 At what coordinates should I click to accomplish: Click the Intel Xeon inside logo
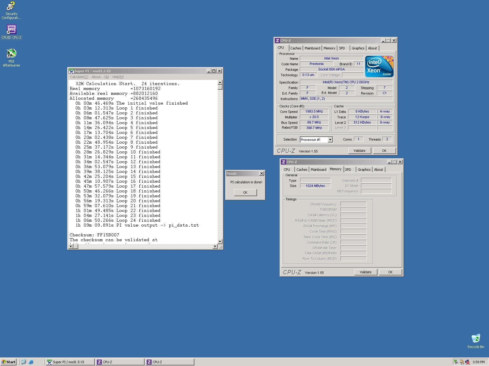pos(379,66)
